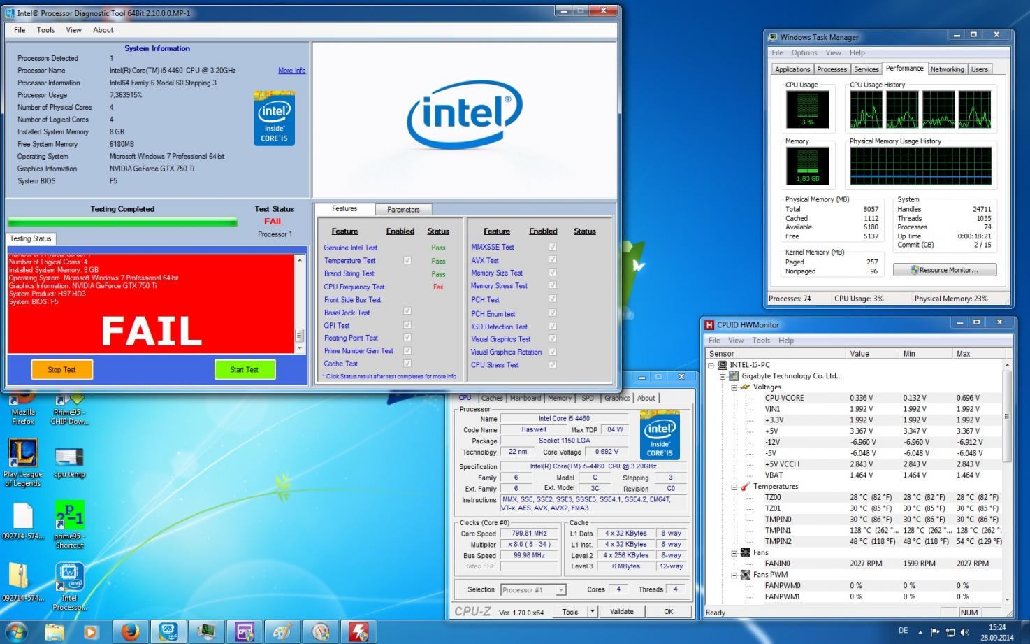
Task: Open Windows Explorer from taskbar
Action: click(x=55, y=632)
